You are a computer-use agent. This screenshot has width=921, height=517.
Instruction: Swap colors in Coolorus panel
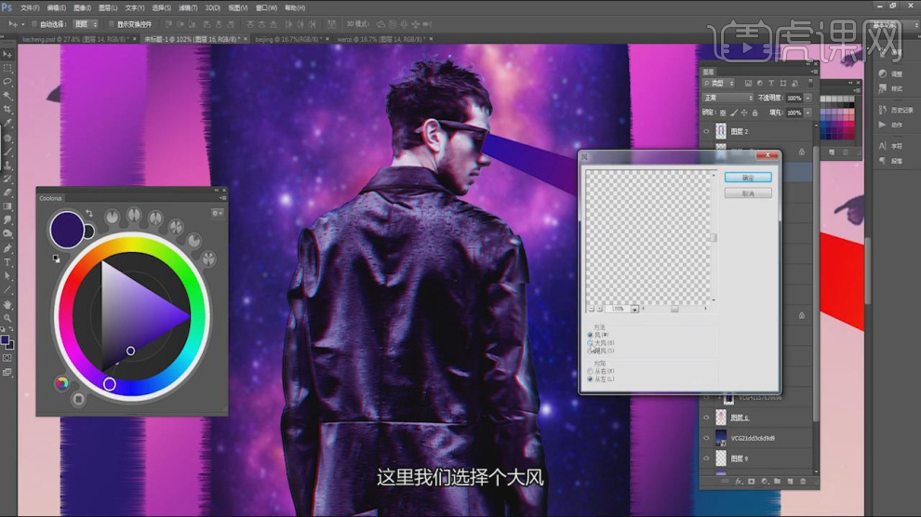(x=89, y=213)
